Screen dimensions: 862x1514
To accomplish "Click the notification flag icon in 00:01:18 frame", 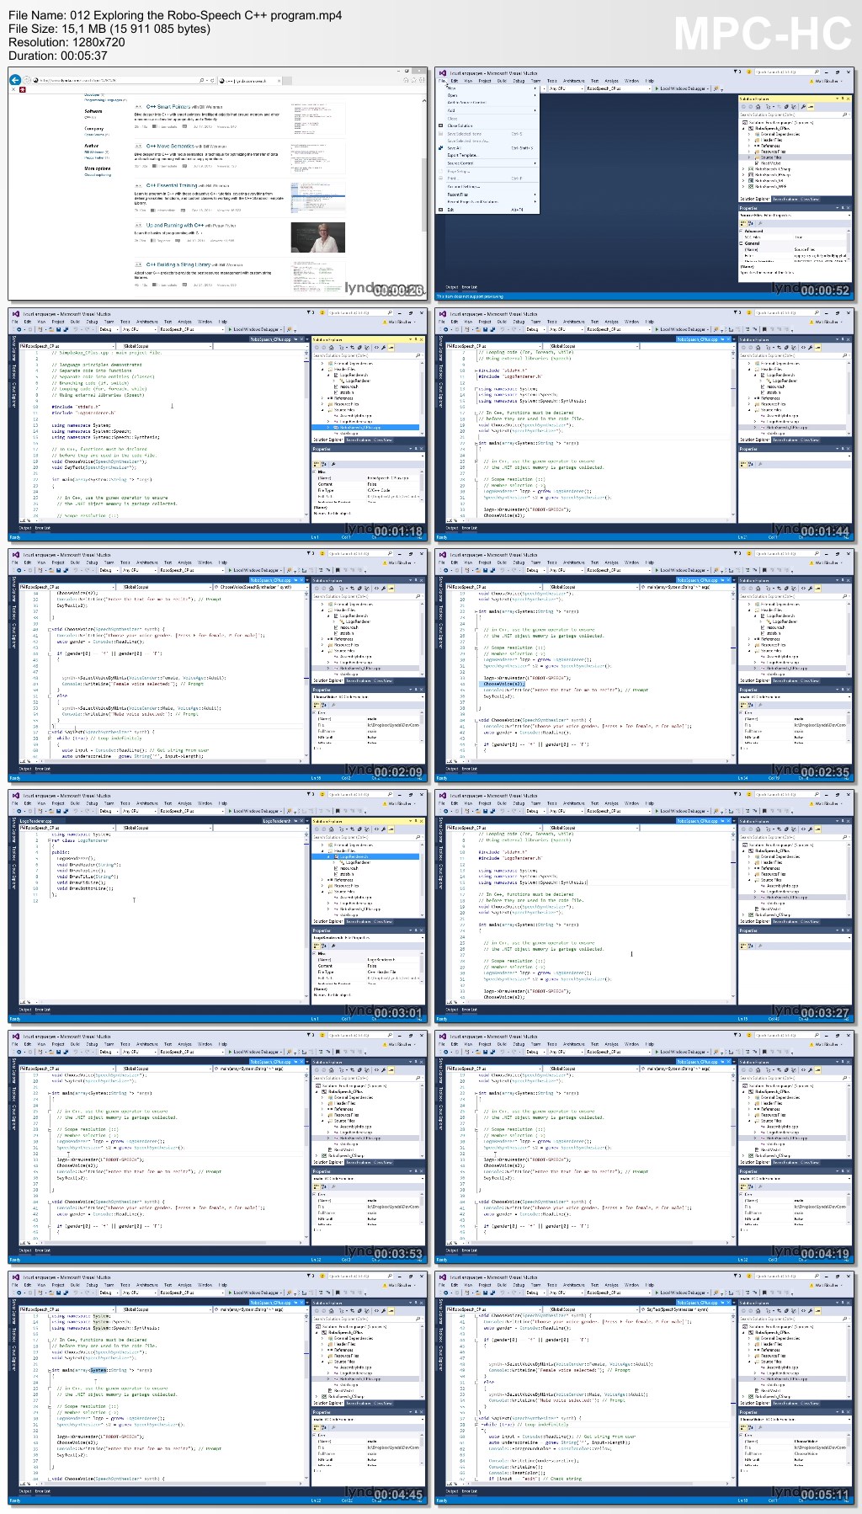I will (311, 312).
